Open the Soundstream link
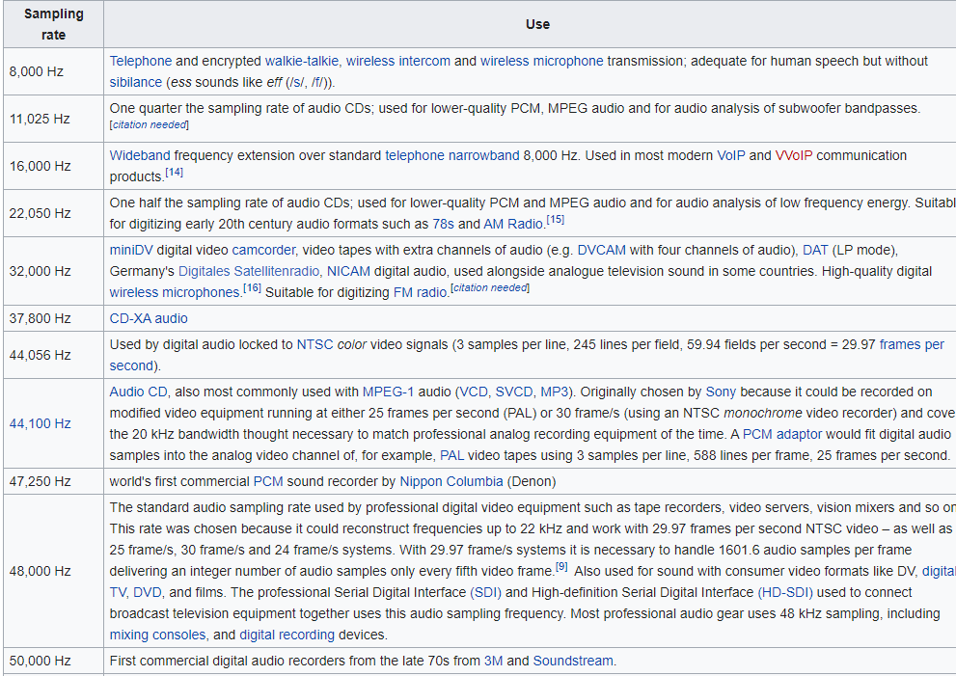 [x=573, y=661]
